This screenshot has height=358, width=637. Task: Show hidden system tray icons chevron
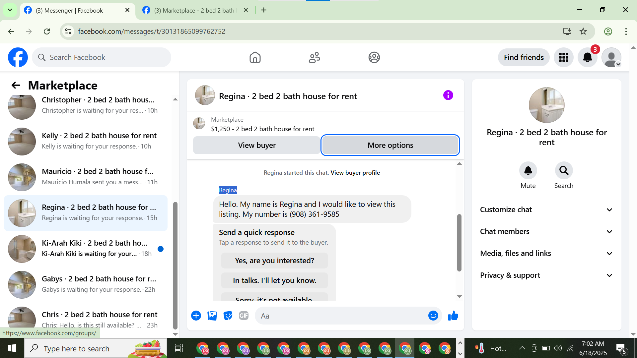point(522,348)
